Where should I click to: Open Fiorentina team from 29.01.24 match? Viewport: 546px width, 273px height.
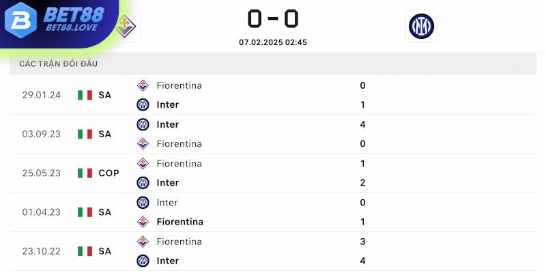coord(179,85)
